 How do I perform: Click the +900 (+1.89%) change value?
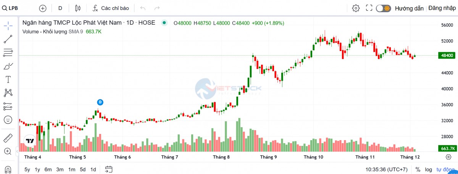[x=268, y=23]
